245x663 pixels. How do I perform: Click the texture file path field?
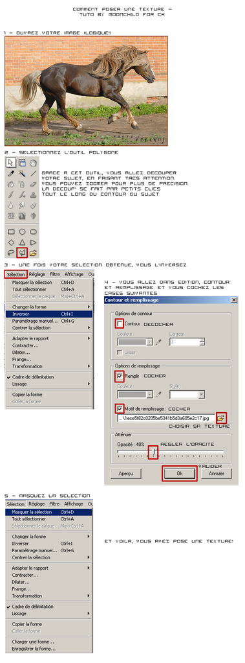[x=166, y=418]
